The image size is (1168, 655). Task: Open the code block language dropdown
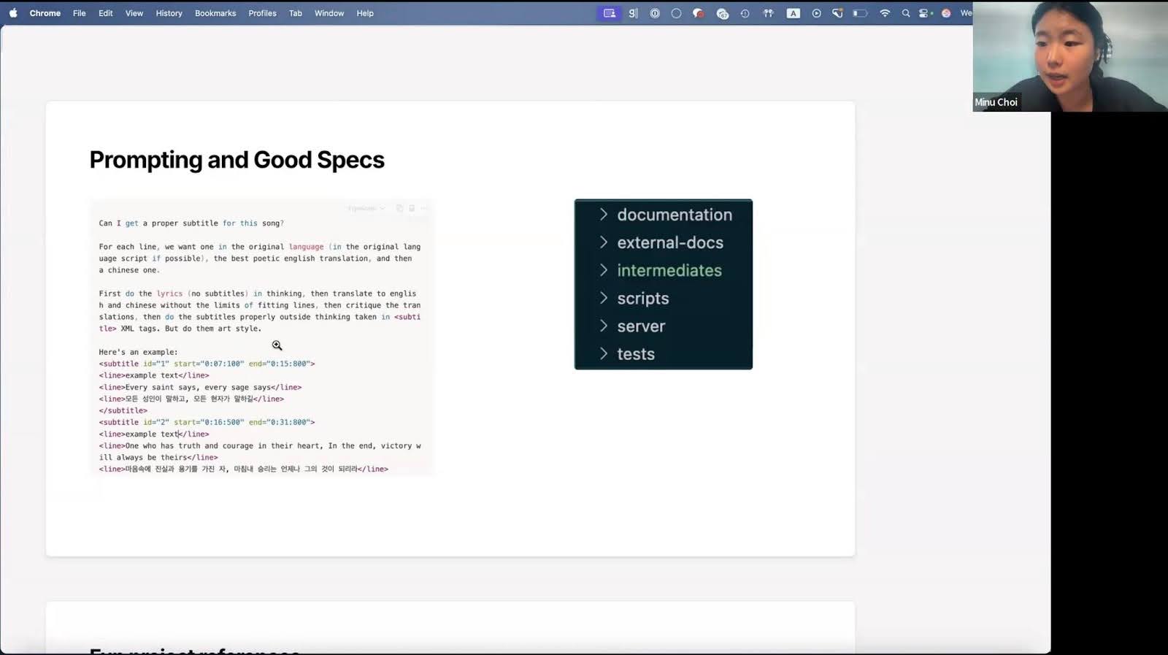coord(366,208)
